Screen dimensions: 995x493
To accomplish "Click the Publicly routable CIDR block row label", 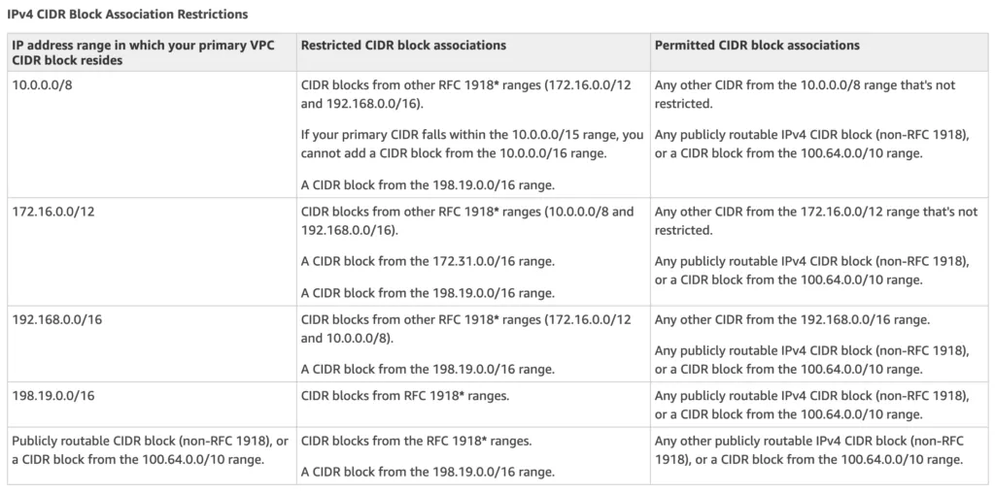I will 150,450.
